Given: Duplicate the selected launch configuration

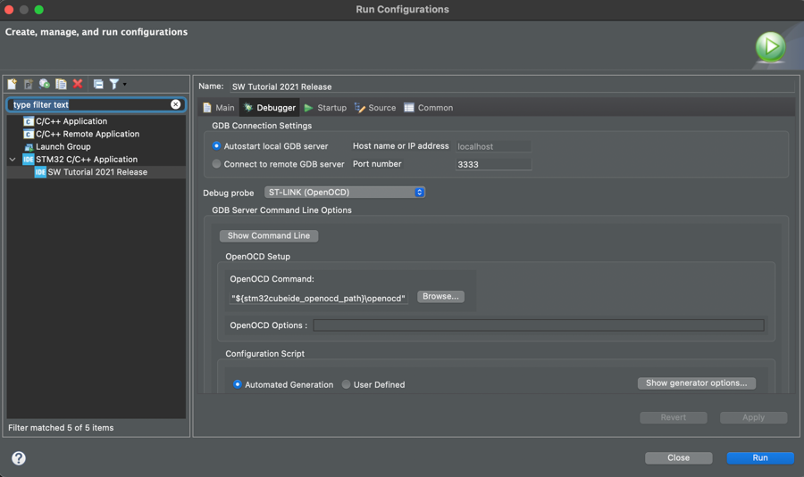Looking at the screenshot, I should point(61,84).
